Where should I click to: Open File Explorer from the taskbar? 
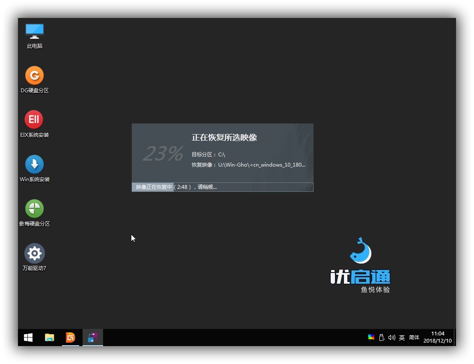pos(49,338)
